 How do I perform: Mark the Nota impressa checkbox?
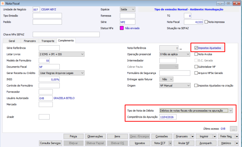206,22
